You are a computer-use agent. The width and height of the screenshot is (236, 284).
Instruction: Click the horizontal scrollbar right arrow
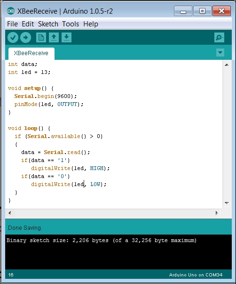tap(217, 213)
